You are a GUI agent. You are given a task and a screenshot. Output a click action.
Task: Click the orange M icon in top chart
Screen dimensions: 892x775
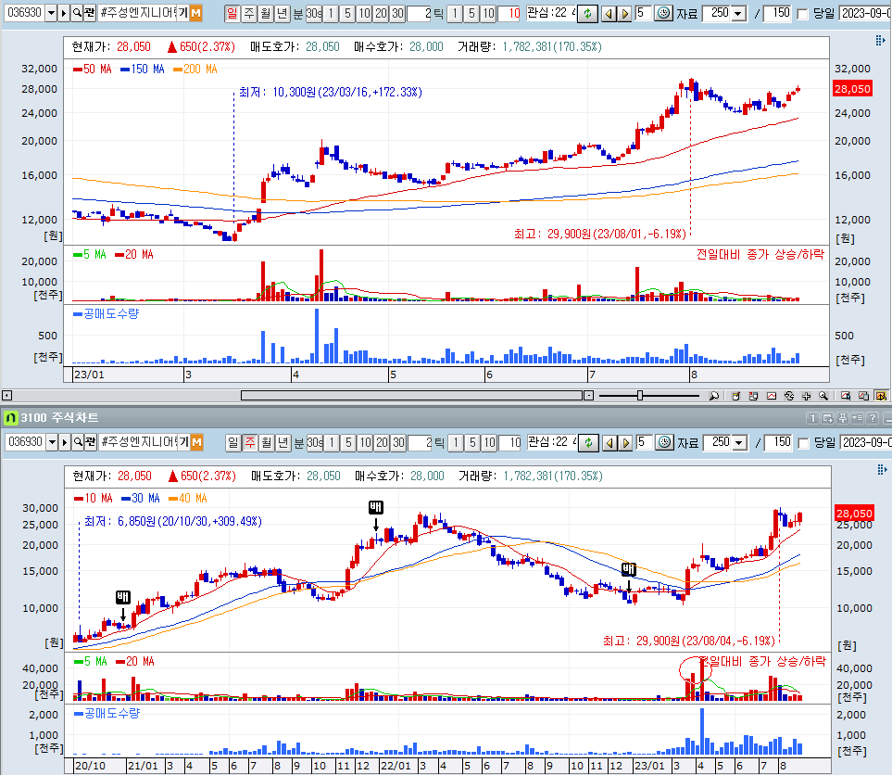[x=195, y=13]
